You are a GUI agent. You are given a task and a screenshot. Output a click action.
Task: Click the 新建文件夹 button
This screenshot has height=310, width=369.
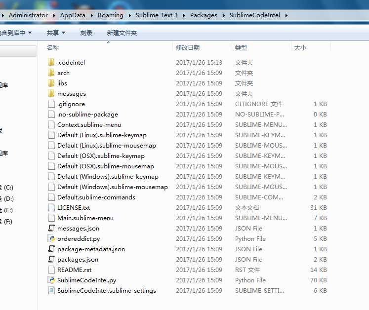point(122,33)
